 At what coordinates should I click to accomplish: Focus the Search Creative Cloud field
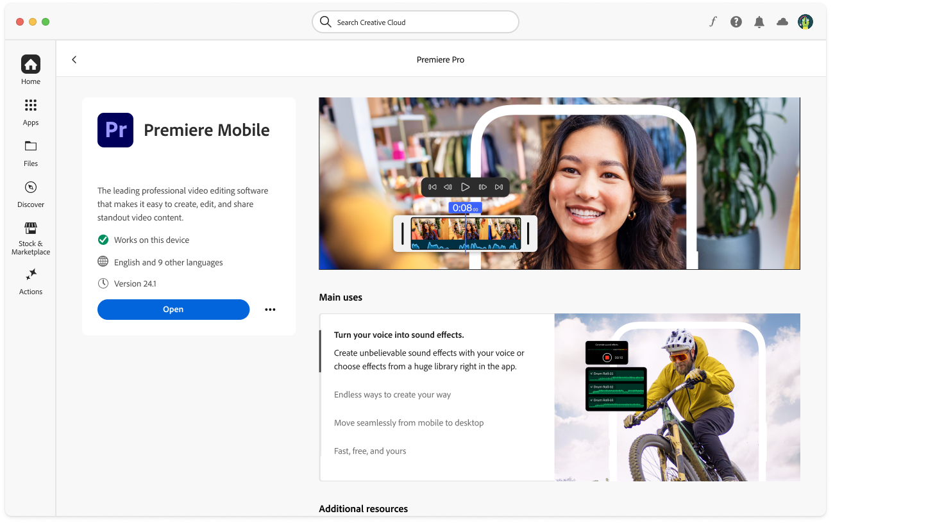click(x=416, y=22)
